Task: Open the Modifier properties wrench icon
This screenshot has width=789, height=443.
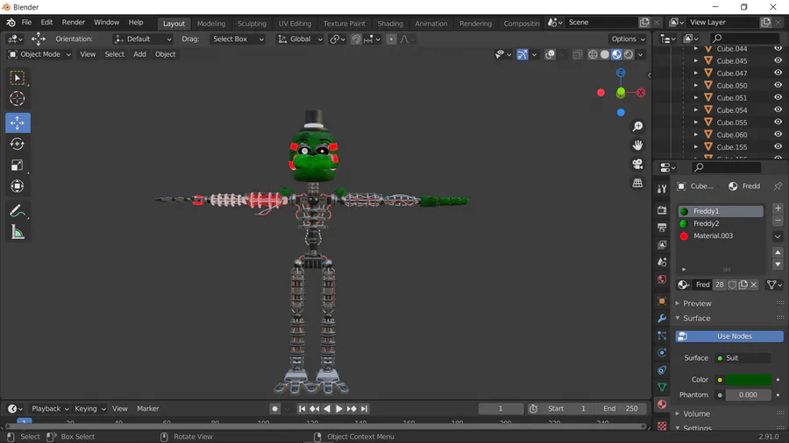Action: [x=662, y=318]
